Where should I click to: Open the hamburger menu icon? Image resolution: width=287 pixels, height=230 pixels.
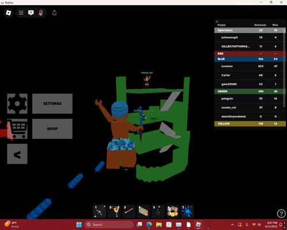point(21,13)
